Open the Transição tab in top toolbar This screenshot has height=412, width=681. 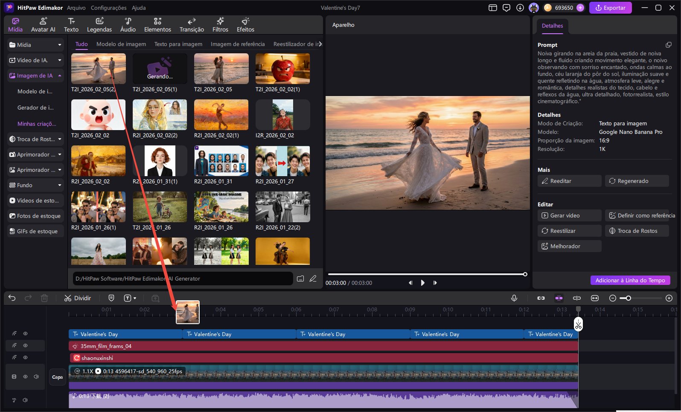pos(192,25)
